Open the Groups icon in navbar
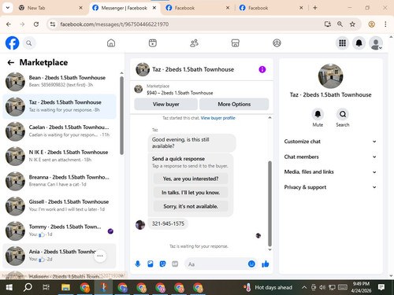 277,43
